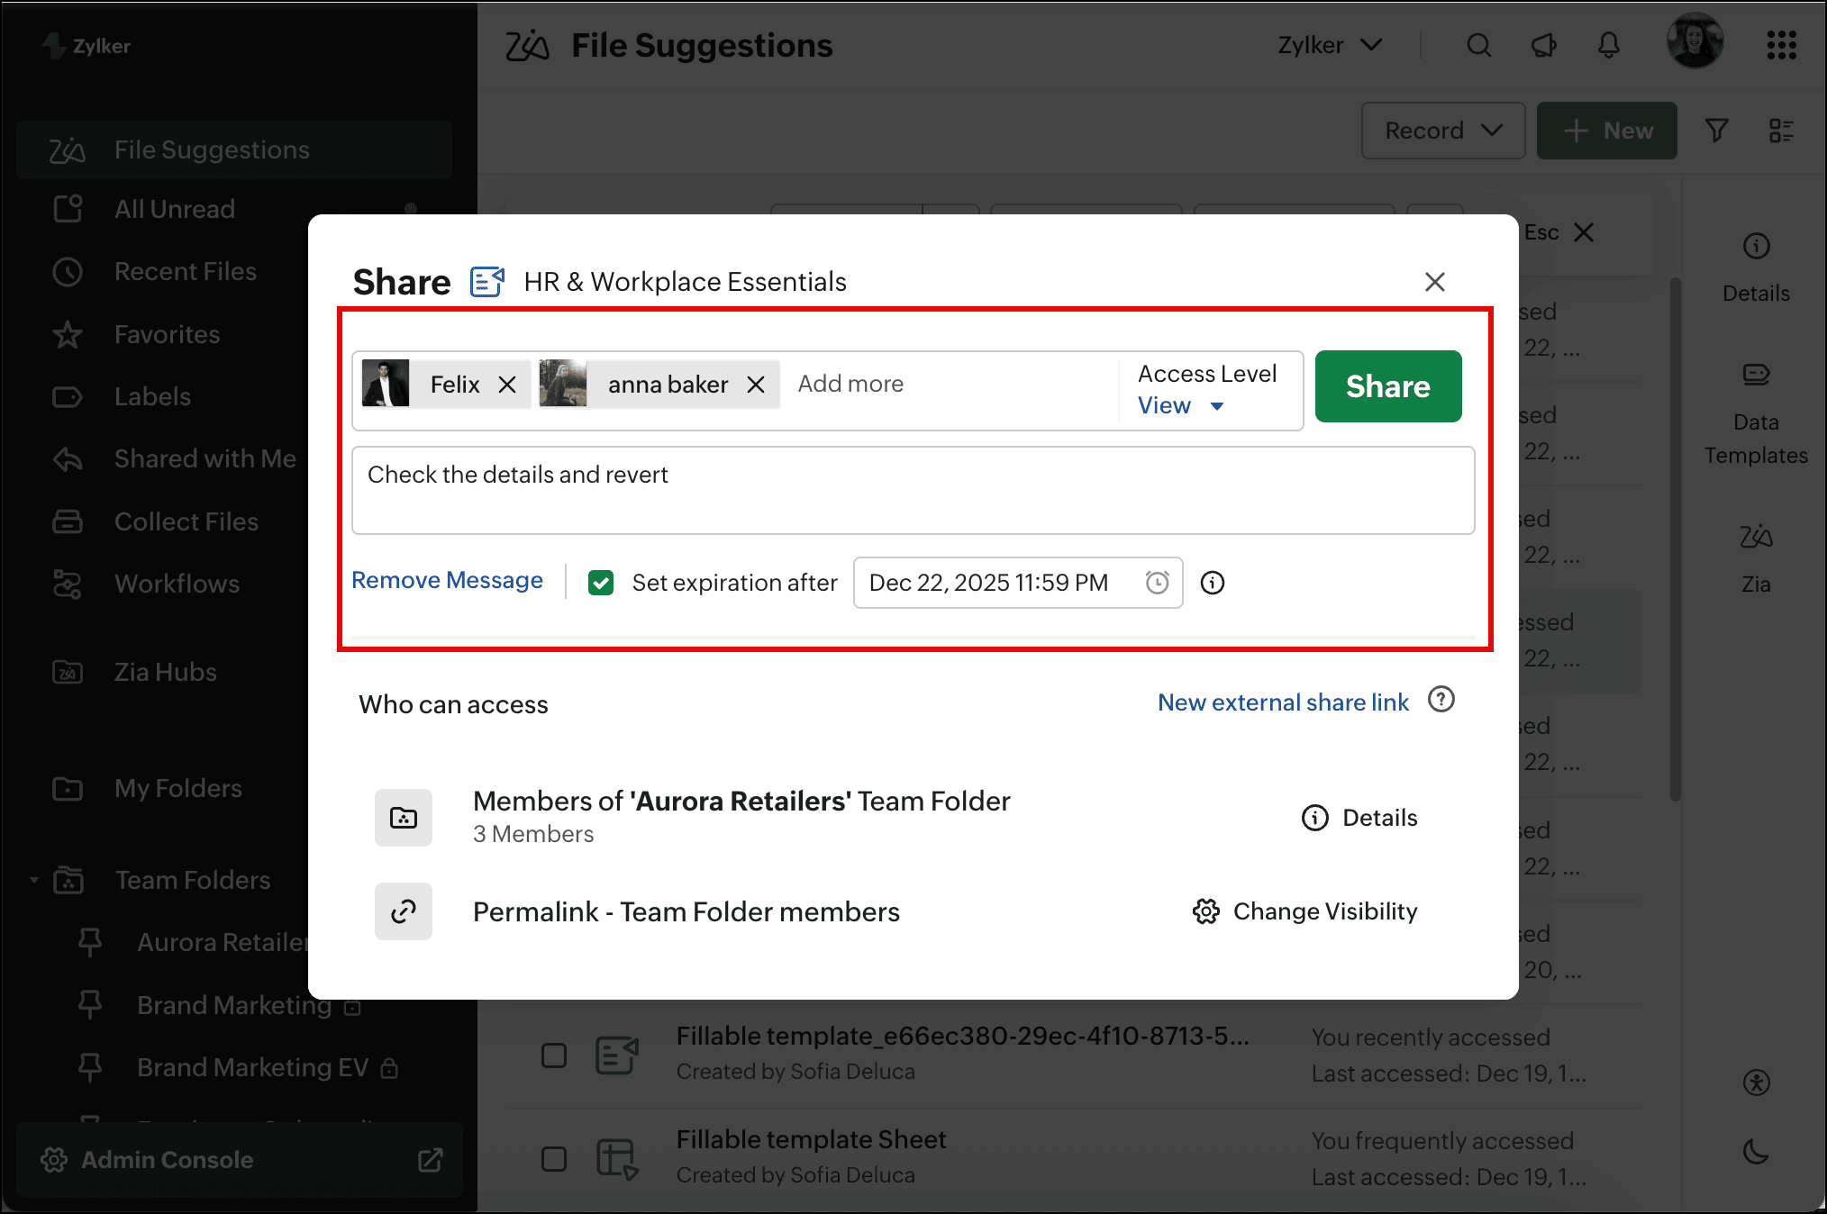The height and width of the screenshot is (1214, 1827).
Task: Expand the Record dropdown
Action: (1442, 131)
